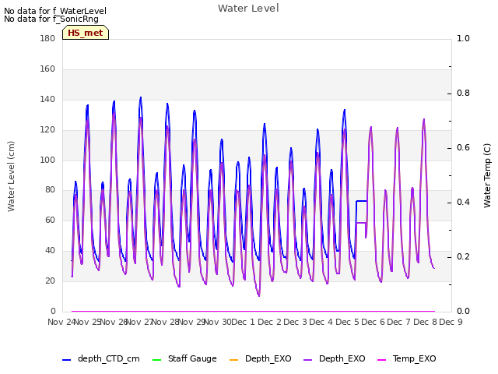Click the Water Level (cm) axis label
This screenshot has height=374, width=498.
click(x=11, y=176)
